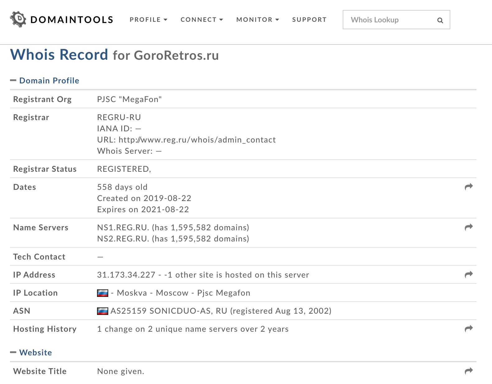Select the creation date 2019-08-22

[x=168, y=198]
